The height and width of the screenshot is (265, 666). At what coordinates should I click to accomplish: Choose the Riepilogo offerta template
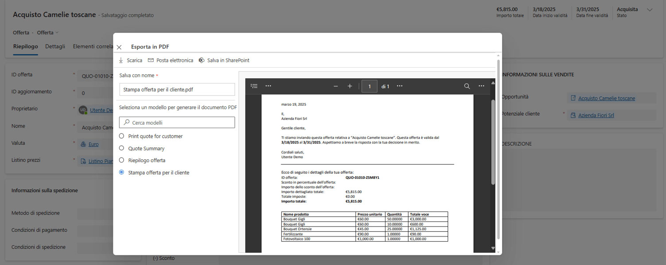point(122,160)
